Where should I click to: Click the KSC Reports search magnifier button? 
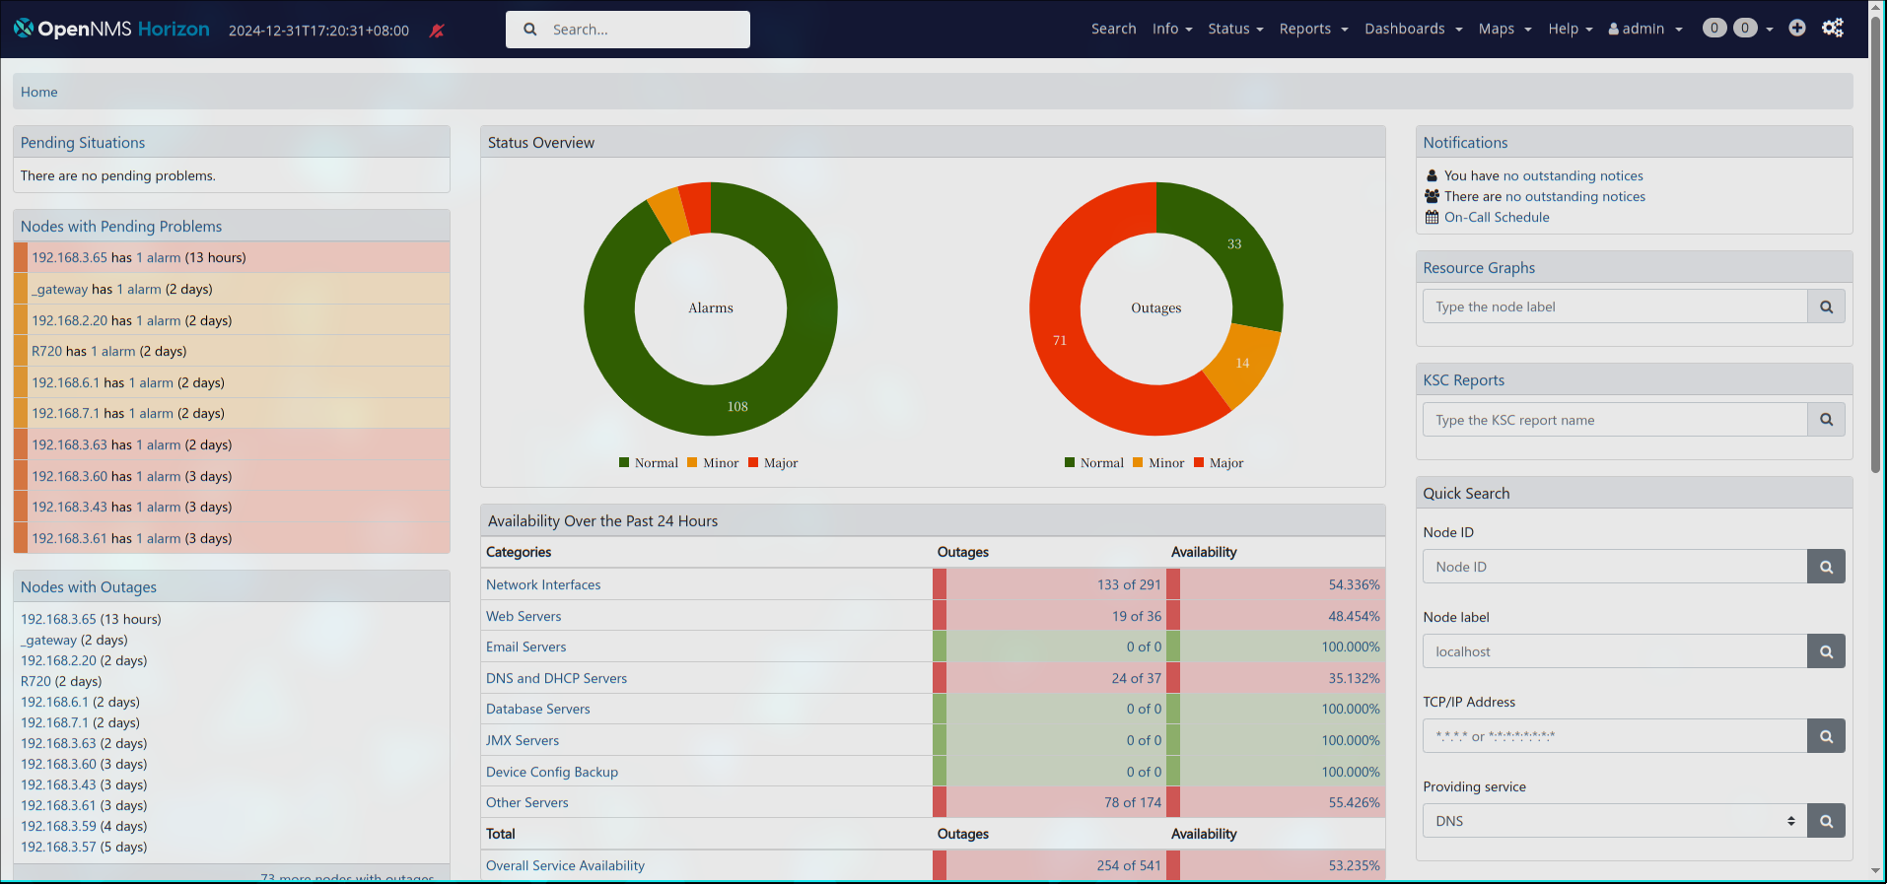pos(1826,420)
